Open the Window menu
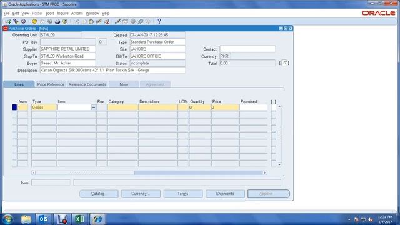 point(92,13)
